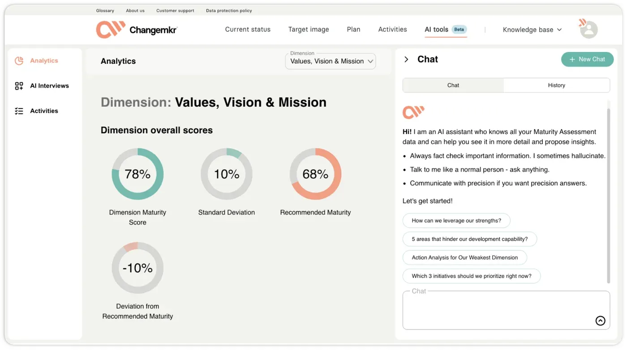Open the Dimension dropdown
The image size is (627, 350).
(331, 61)
